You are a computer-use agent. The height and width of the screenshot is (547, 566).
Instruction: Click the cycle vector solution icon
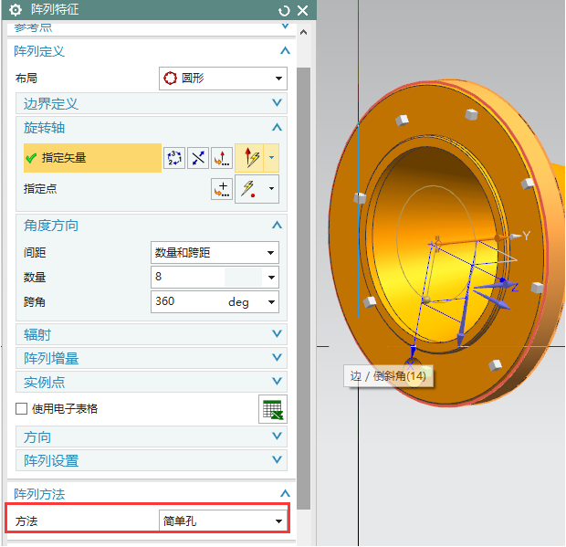(173, 158)
